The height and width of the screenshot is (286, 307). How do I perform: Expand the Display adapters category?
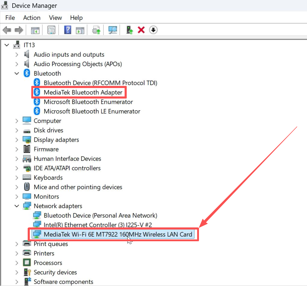pos(17,140)
